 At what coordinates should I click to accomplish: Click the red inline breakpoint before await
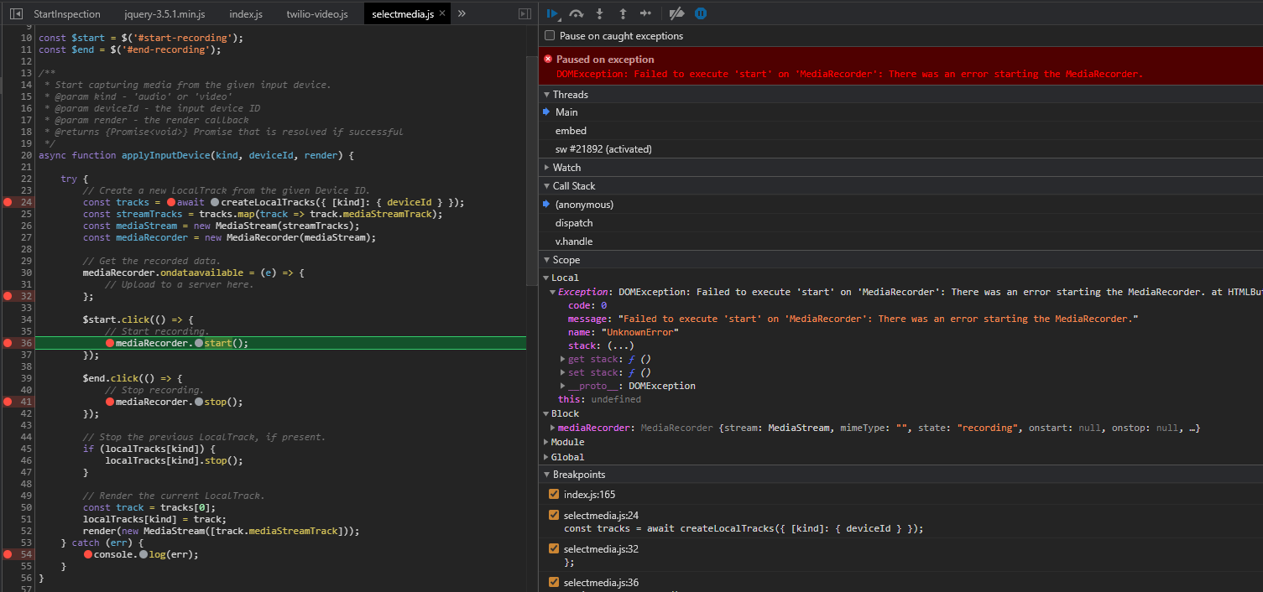pos(170,202)
